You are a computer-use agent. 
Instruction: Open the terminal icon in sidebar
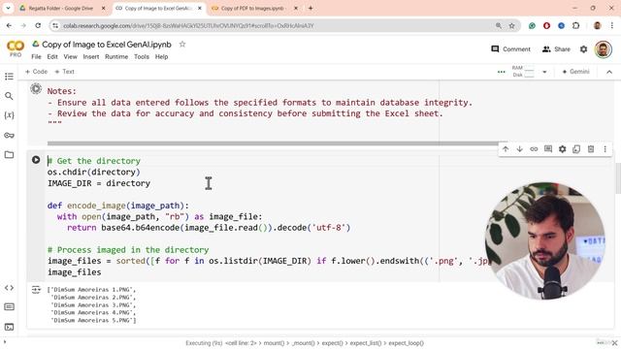[x=9, y=327]
